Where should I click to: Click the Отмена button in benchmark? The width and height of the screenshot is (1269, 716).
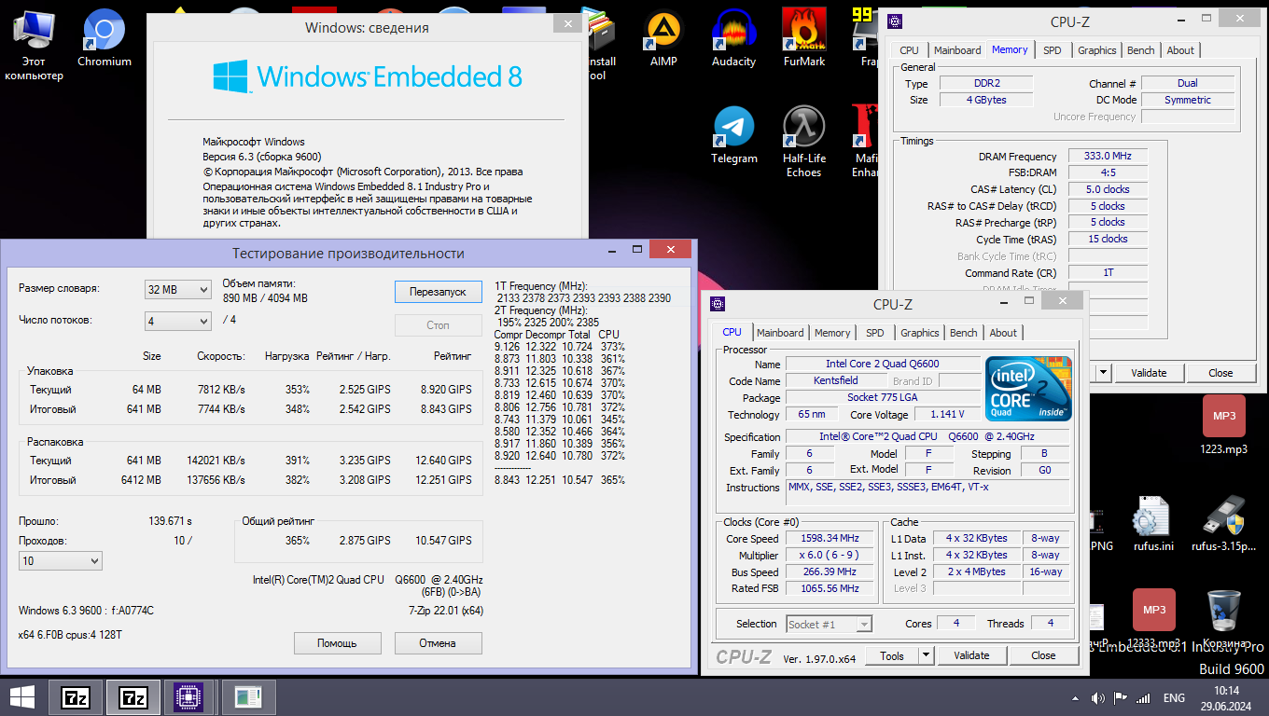pyautogui.click(x=438, y=643)
